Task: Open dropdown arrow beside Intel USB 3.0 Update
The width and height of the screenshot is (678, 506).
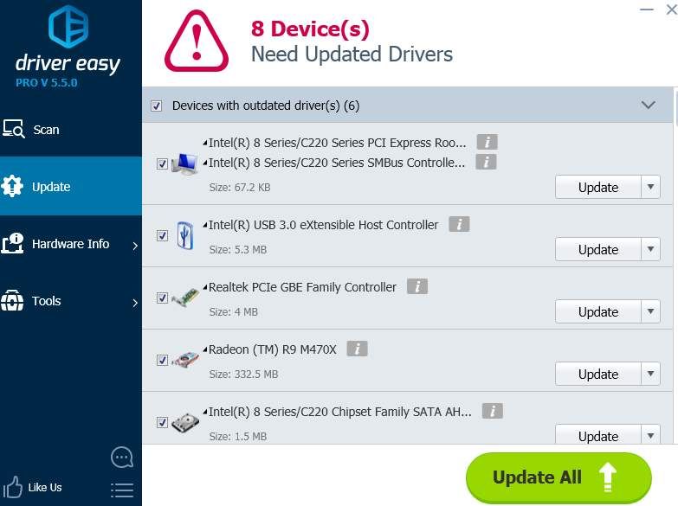Action: coord(651,249)
